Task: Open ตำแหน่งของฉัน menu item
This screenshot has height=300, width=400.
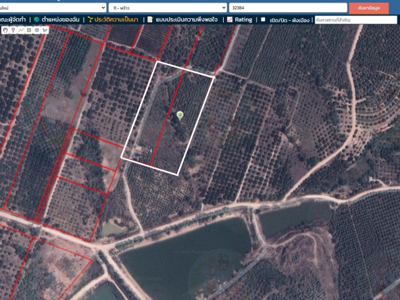Action: pyautogui.click(x=60, y=20)
